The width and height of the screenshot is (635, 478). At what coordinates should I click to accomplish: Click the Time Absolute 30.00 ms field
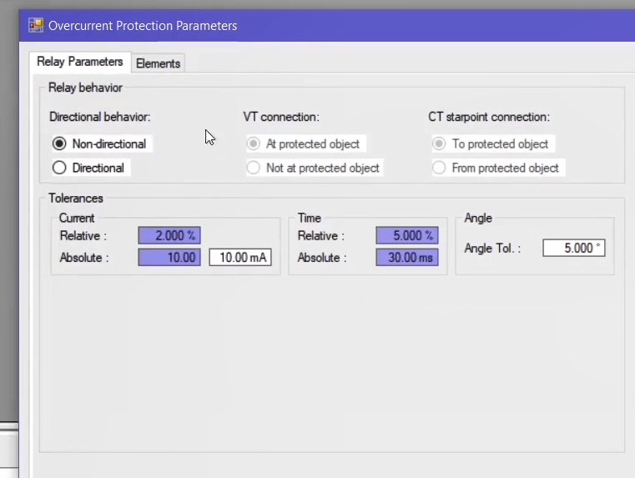pyautogui.click(x=406, y=258)
